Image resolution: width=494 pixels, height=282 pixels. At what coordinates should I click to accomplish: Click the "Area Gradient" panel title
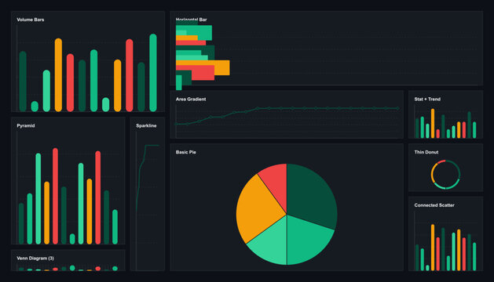click(x=191, y=99)
